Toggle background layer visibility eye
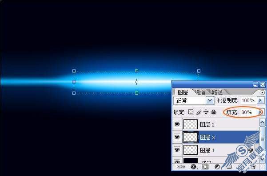267x176 pixels. [177, 161]
